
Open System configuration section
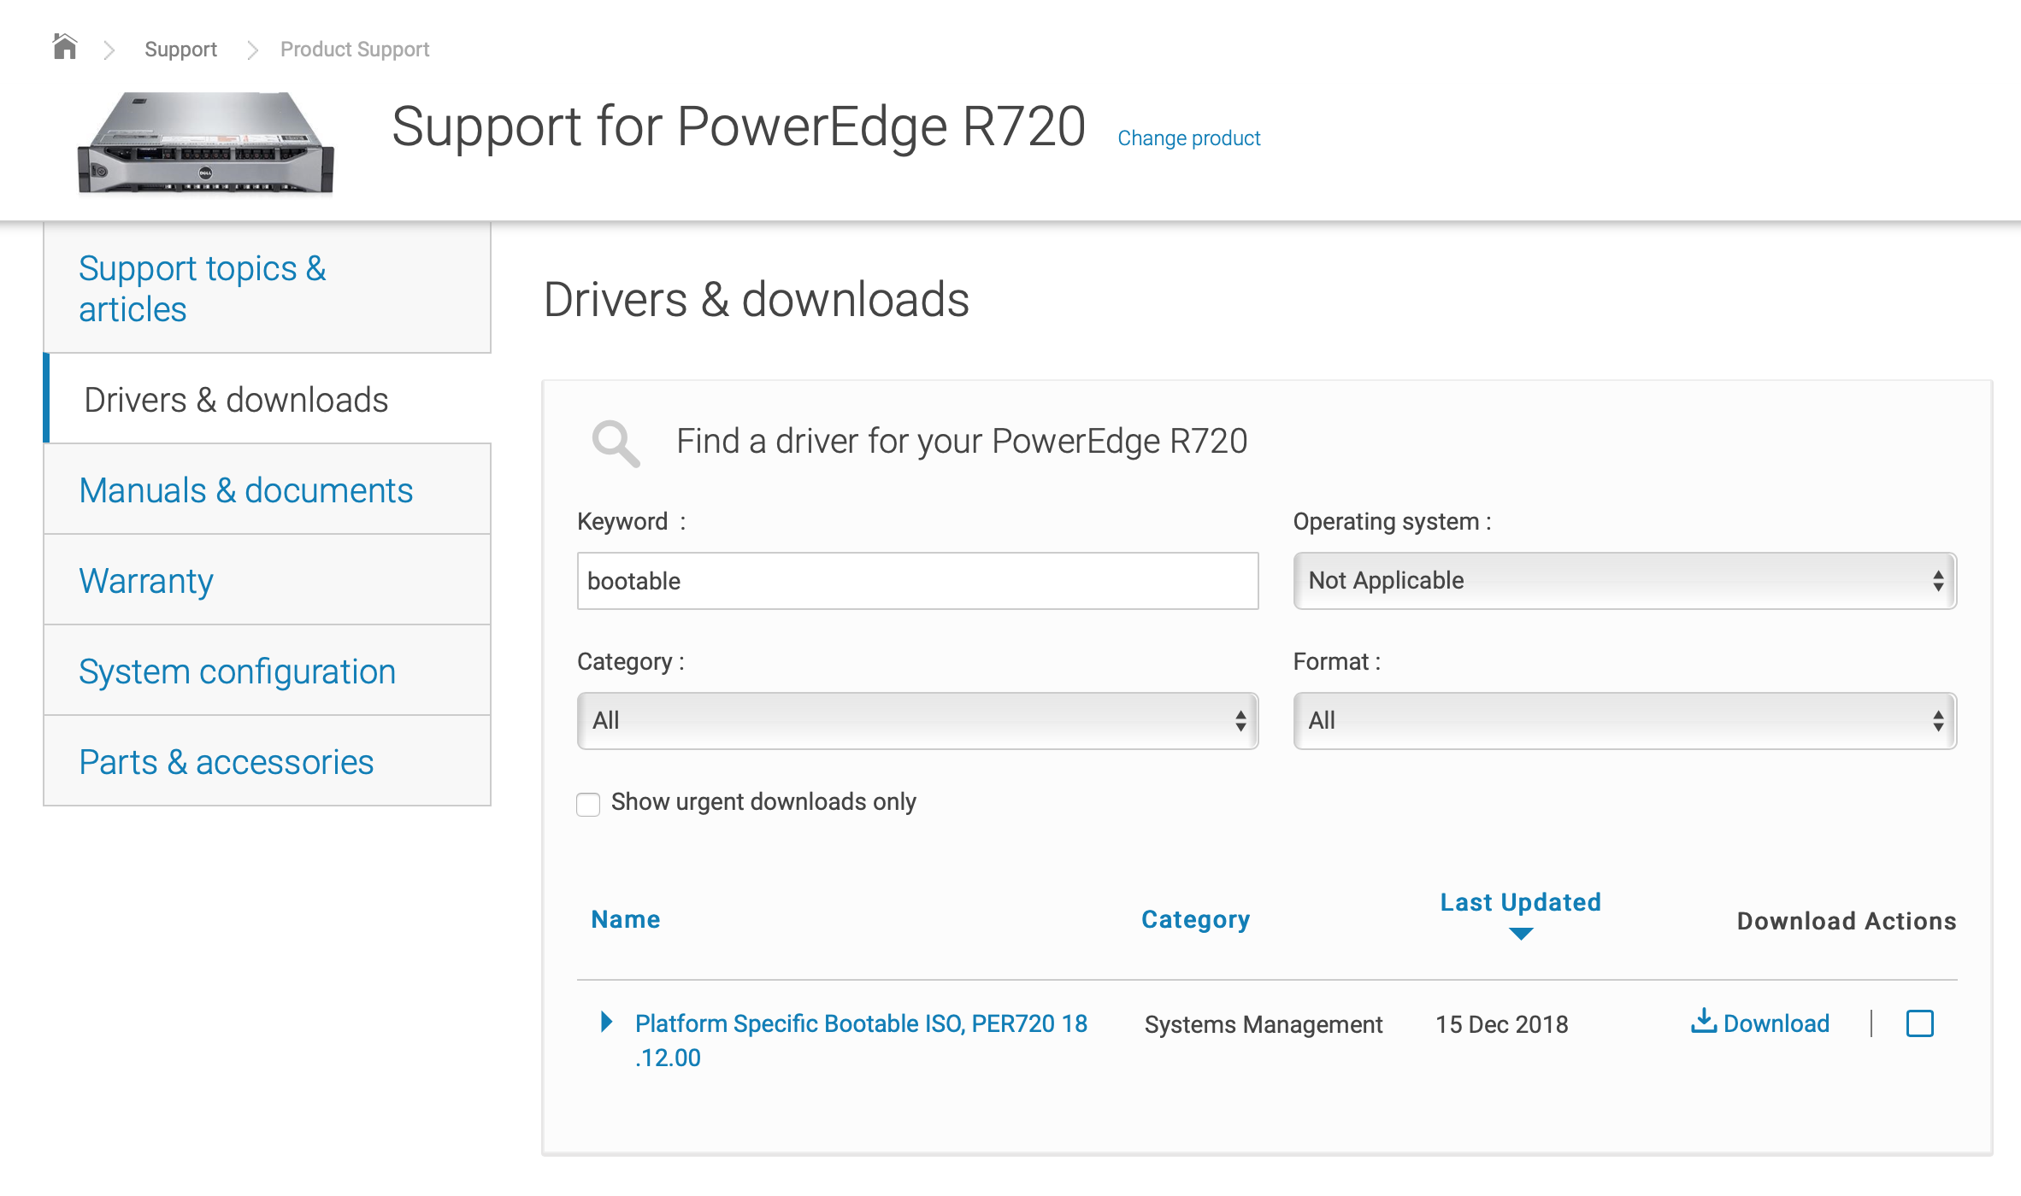[267, 671]
